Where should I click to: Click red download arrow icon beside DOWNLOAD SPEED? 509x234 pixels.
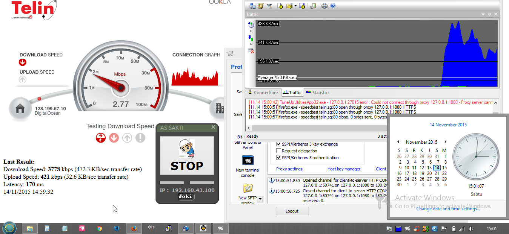(23, 62)
